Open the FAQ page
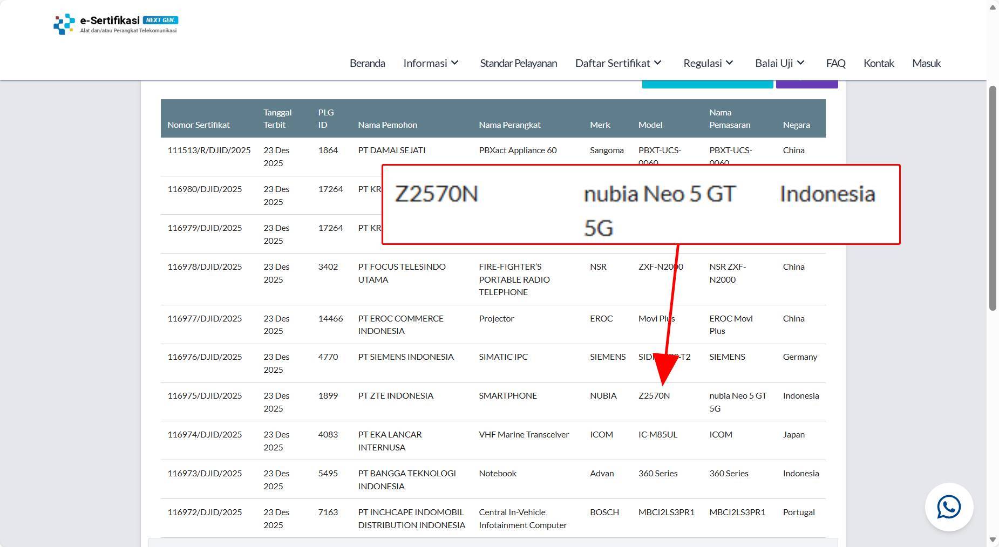This screenshot has height=547, width=999. (x=835, y=63)
